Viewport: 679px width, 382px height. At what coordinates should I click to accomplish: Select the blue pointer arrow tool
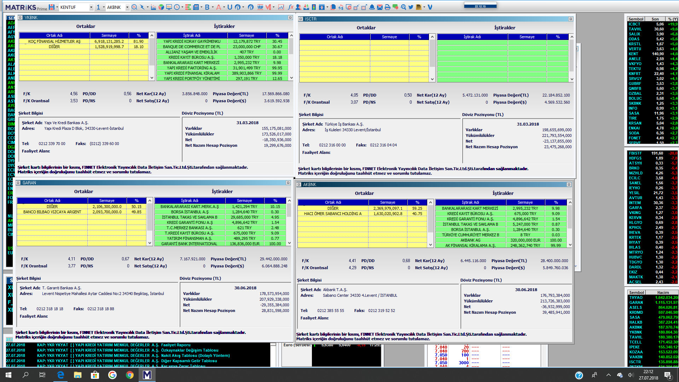[142, 7]
